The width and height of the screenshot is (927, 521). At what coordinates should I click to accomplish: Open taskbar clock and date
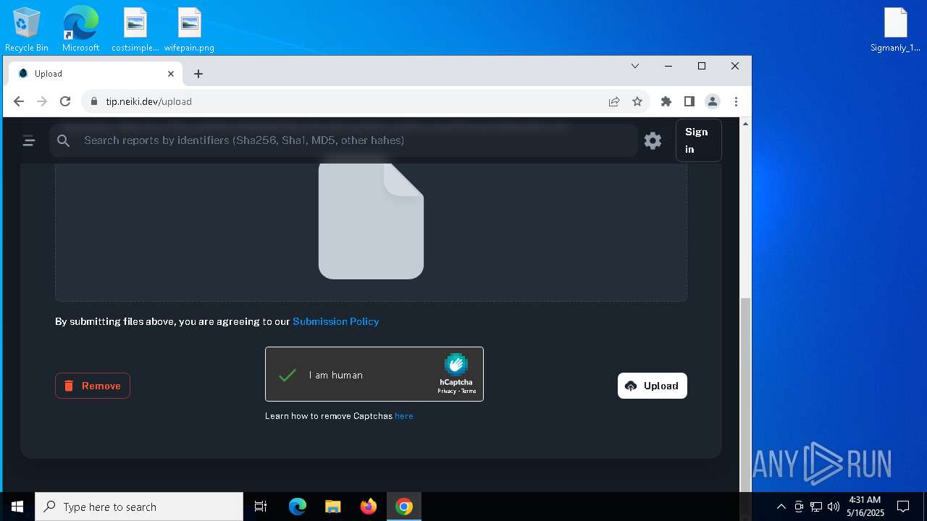pyautogui.click(x=865, y=507)
